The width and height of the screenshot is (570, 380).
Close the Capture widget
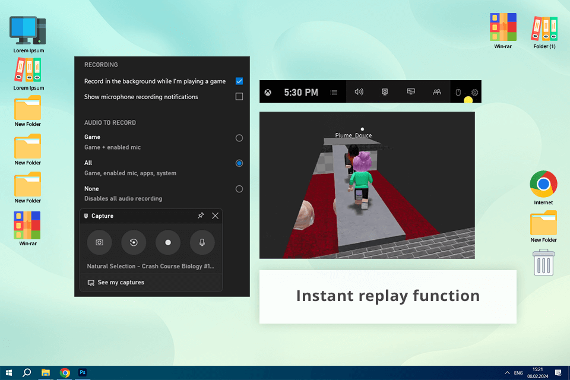pos(215,216)
